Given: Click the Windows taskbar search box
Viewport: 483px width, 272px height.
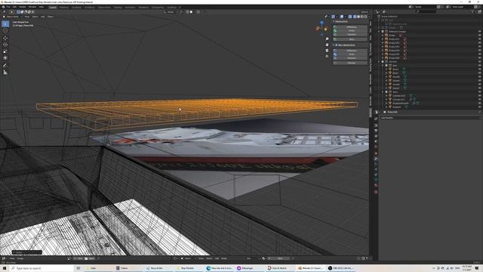Looking at the screenshot, I should click(42, 268).
